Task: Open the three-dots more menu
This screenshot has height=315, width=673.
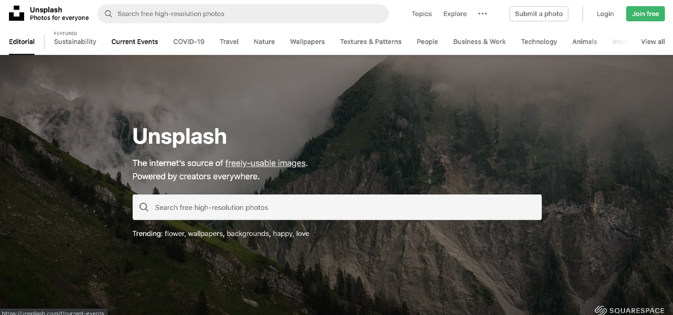Action: coord(482,14)
